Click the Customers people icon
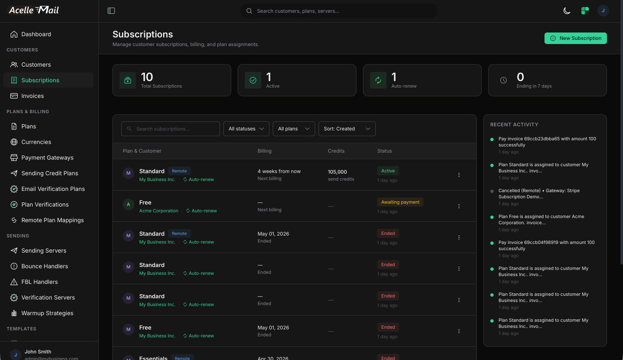623x360 pixels. coord(14,65)
